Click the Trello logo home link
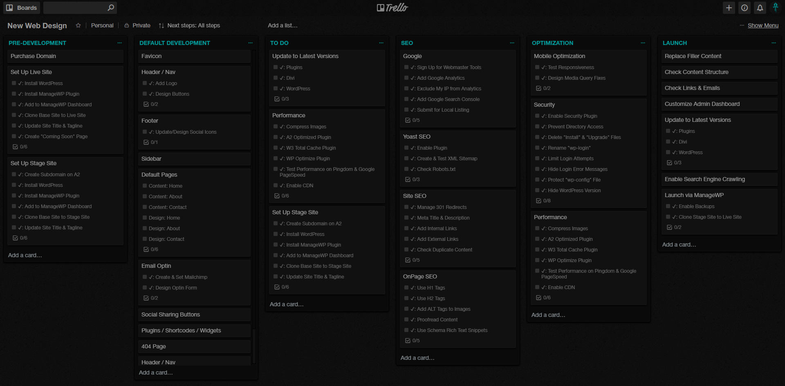 (392, 8)
